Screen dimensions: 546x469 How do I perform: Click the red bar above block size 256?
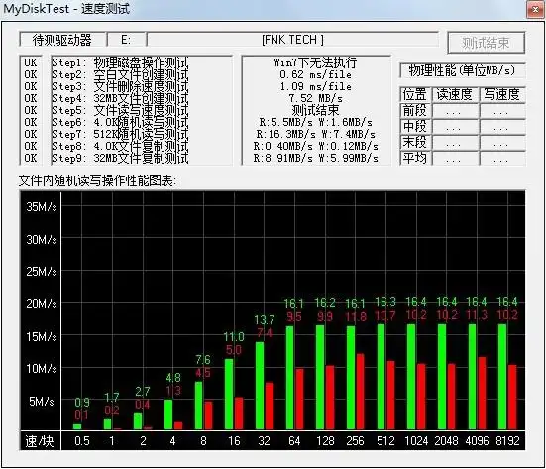point(360,392)
